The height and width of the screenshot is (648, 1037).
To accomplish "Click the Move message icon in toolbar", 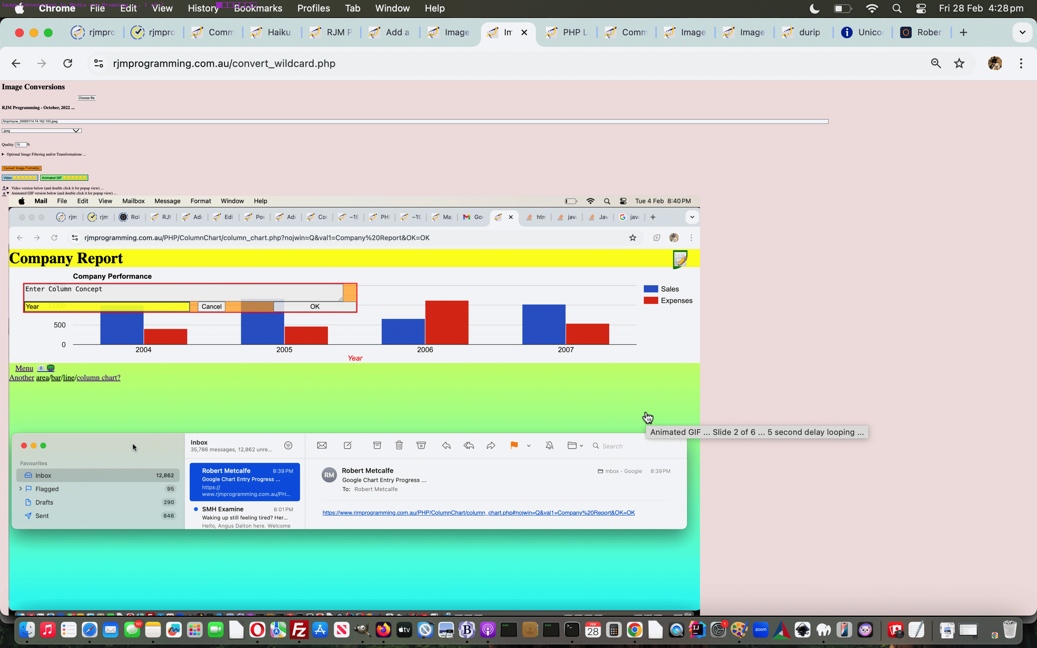I will click(573, 446).
